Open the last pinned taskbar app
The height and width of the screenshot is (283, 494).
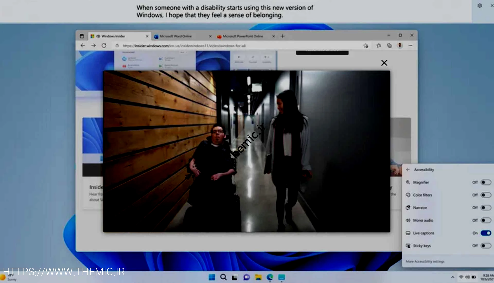pos(281,277)
